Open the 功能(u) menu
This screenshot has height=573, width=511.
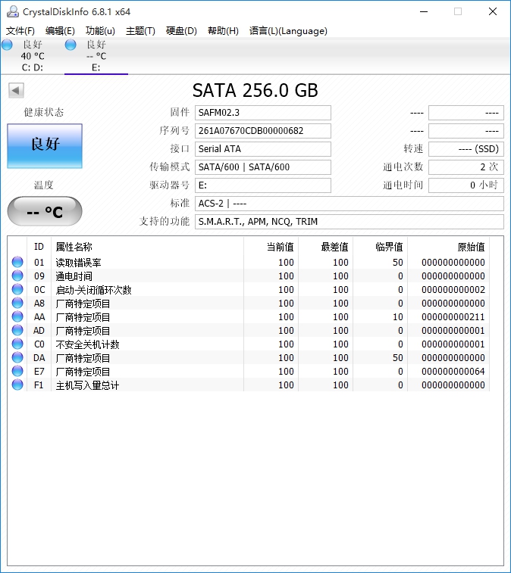(100, 31)
